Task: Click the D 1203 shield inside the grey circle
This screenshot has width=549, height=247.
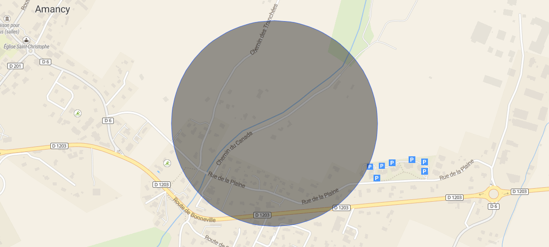Action: 262,215
